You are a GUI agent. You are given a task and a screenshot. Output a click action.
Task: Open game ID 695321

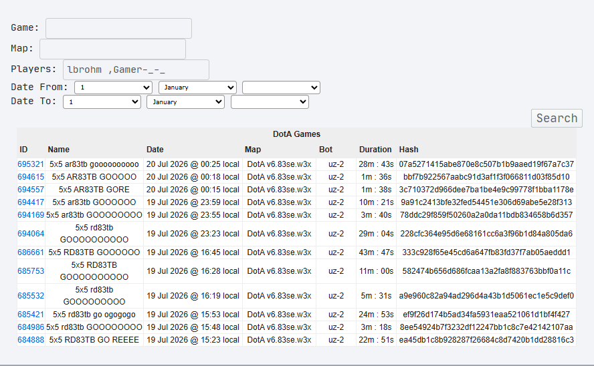[31, 164]
